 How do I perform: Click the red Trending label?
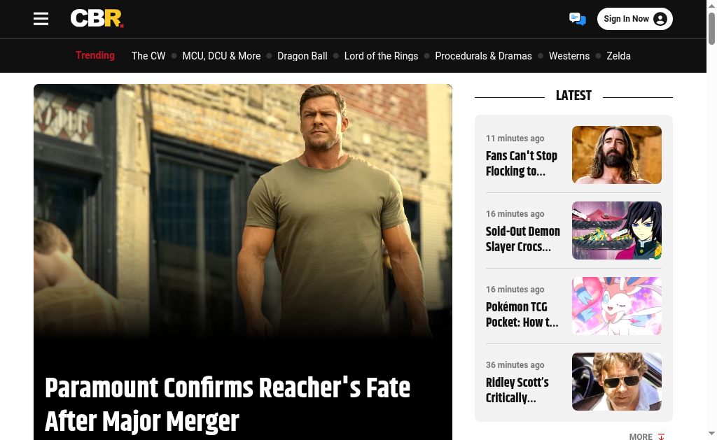(95, 55)
